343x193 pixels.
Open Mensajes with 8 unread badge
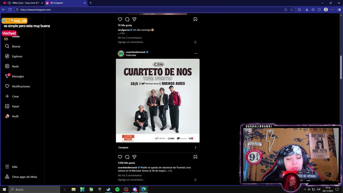(14, 76)
